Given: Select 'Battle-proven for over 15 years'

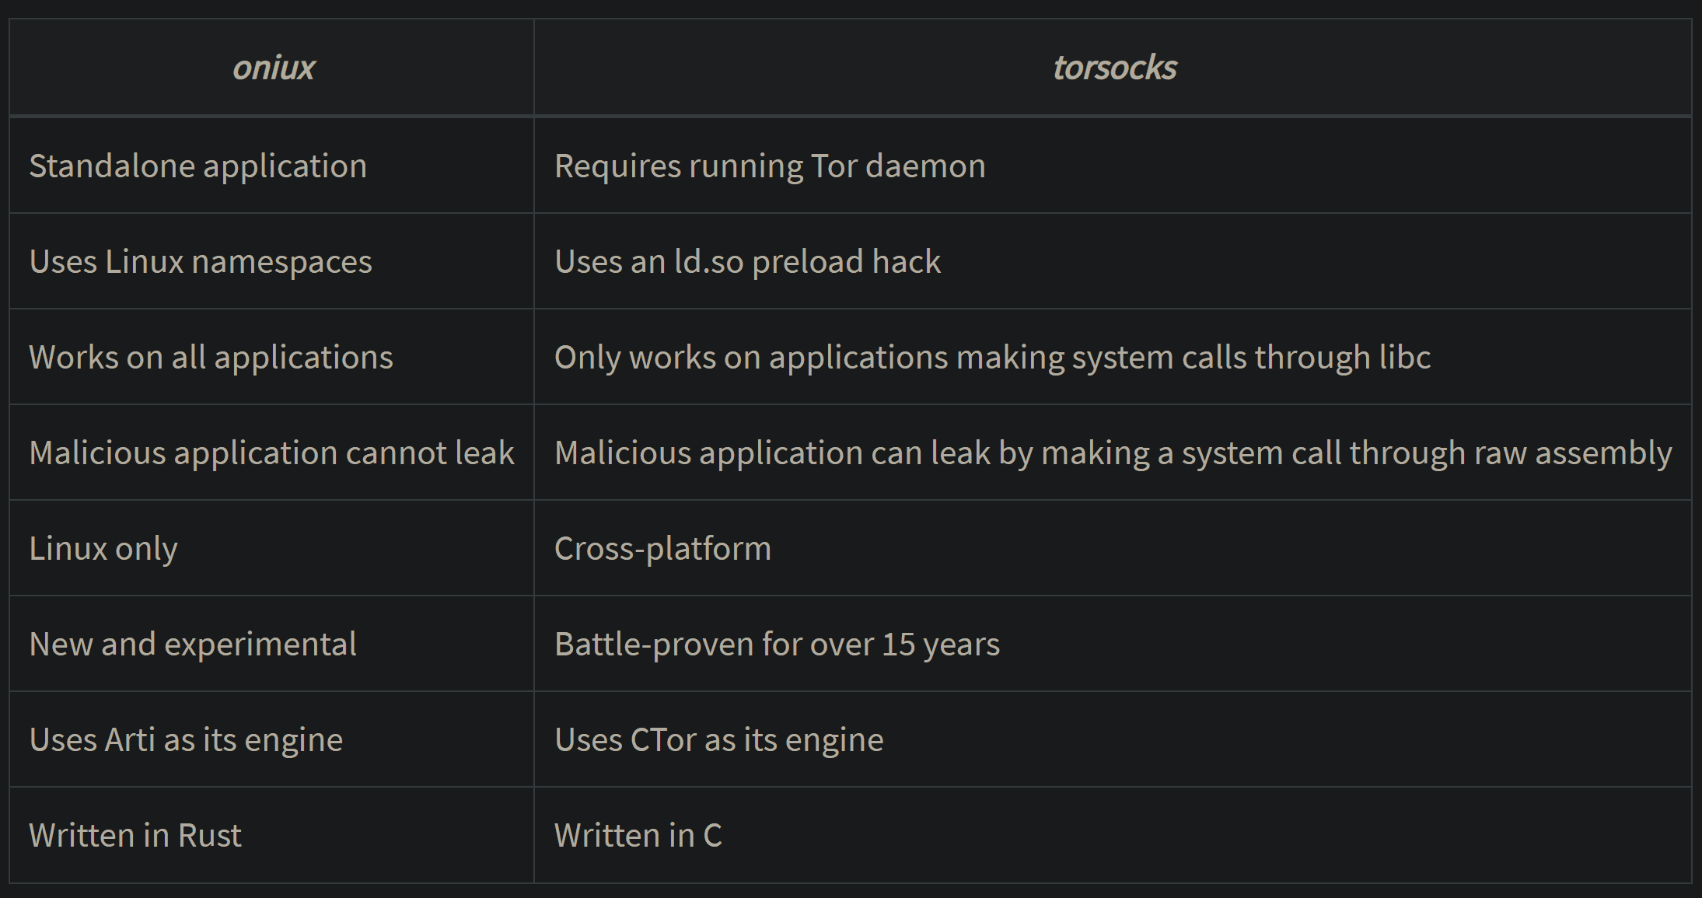Looking at the screenshot, I should tap(777, 644).
